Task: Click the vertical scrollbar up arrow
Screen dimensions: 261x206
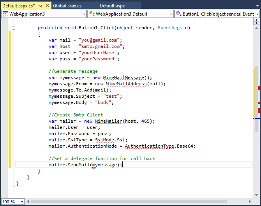Action: click(x=256, y=28)
